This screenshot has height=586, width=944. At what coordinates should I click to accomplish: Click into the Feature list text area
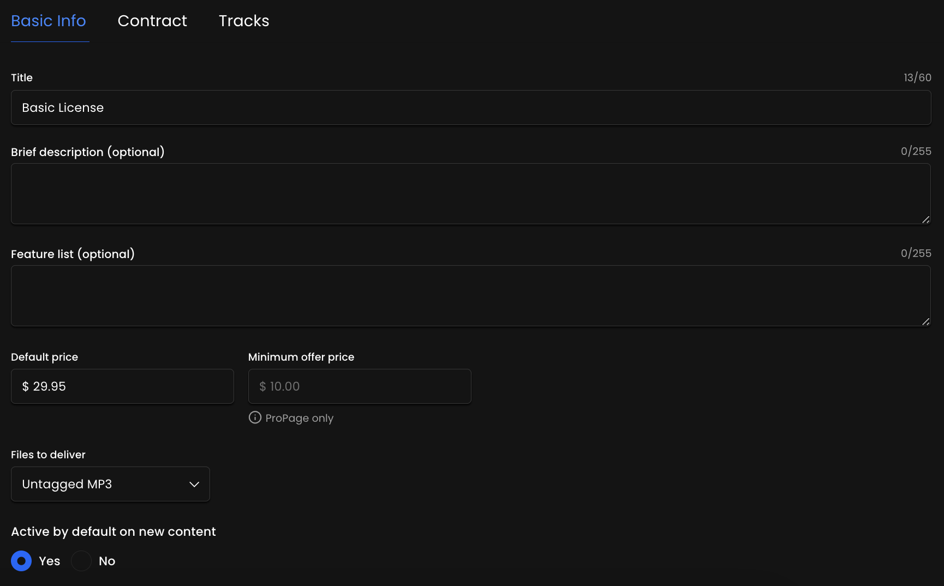click(x=470, y=296)
